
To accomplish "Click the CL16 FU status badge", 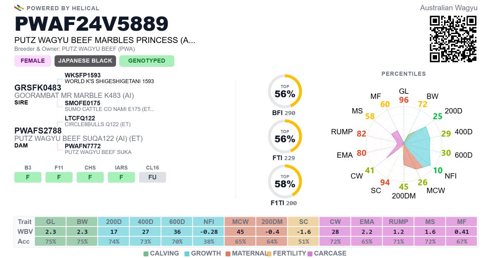I will (153, 177).
